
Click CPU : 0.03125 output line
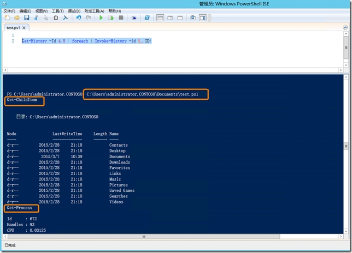coord(26,230)
